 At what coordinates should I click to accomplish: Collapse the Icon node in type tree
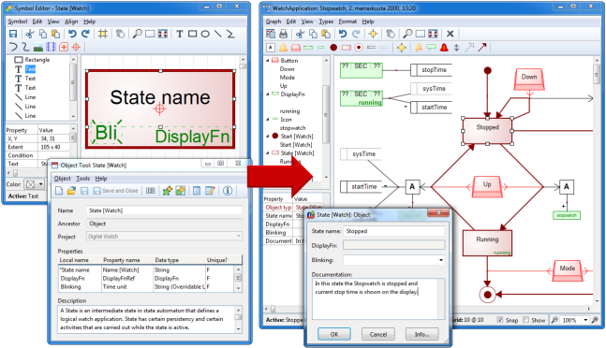tap(268, 119)
